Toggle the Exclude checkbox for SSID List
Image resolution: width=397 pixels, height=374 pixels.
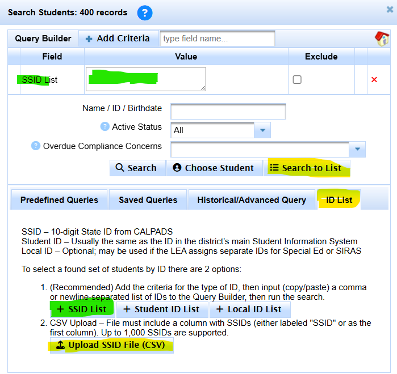pos(296,79)
